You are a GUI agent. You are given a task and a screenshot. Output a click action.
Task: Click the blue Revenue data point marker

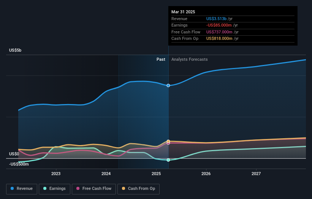(168, 85)
